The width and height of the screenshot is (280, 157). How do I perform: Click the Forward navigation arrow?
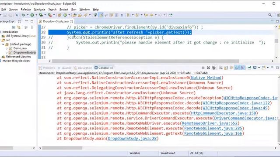click(x=160, y=15)
